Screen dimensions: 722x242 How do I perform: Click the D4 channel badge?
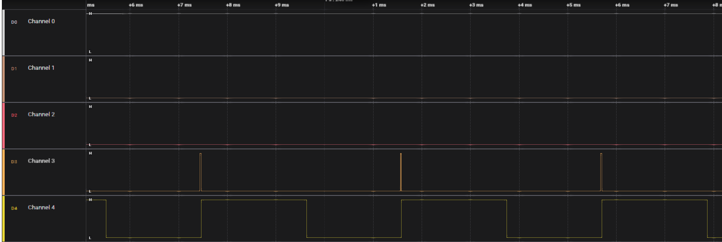pyautogui.click(x=14, y=208)
